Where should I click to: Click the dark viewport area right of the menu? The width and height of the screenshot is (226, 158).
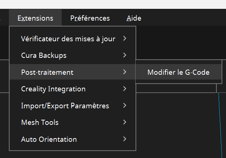tap(177, 122)
